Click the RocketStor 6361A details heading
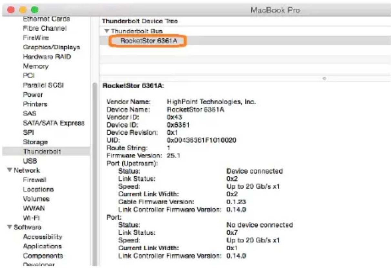Viewport: 391px width, 268px height. [134, 86]
